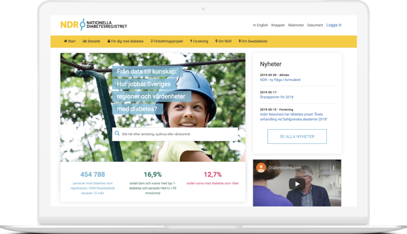Click the Diabetesenkäten video title
The width and height of the screenshot is (407, 234).
tap(285, 167)
